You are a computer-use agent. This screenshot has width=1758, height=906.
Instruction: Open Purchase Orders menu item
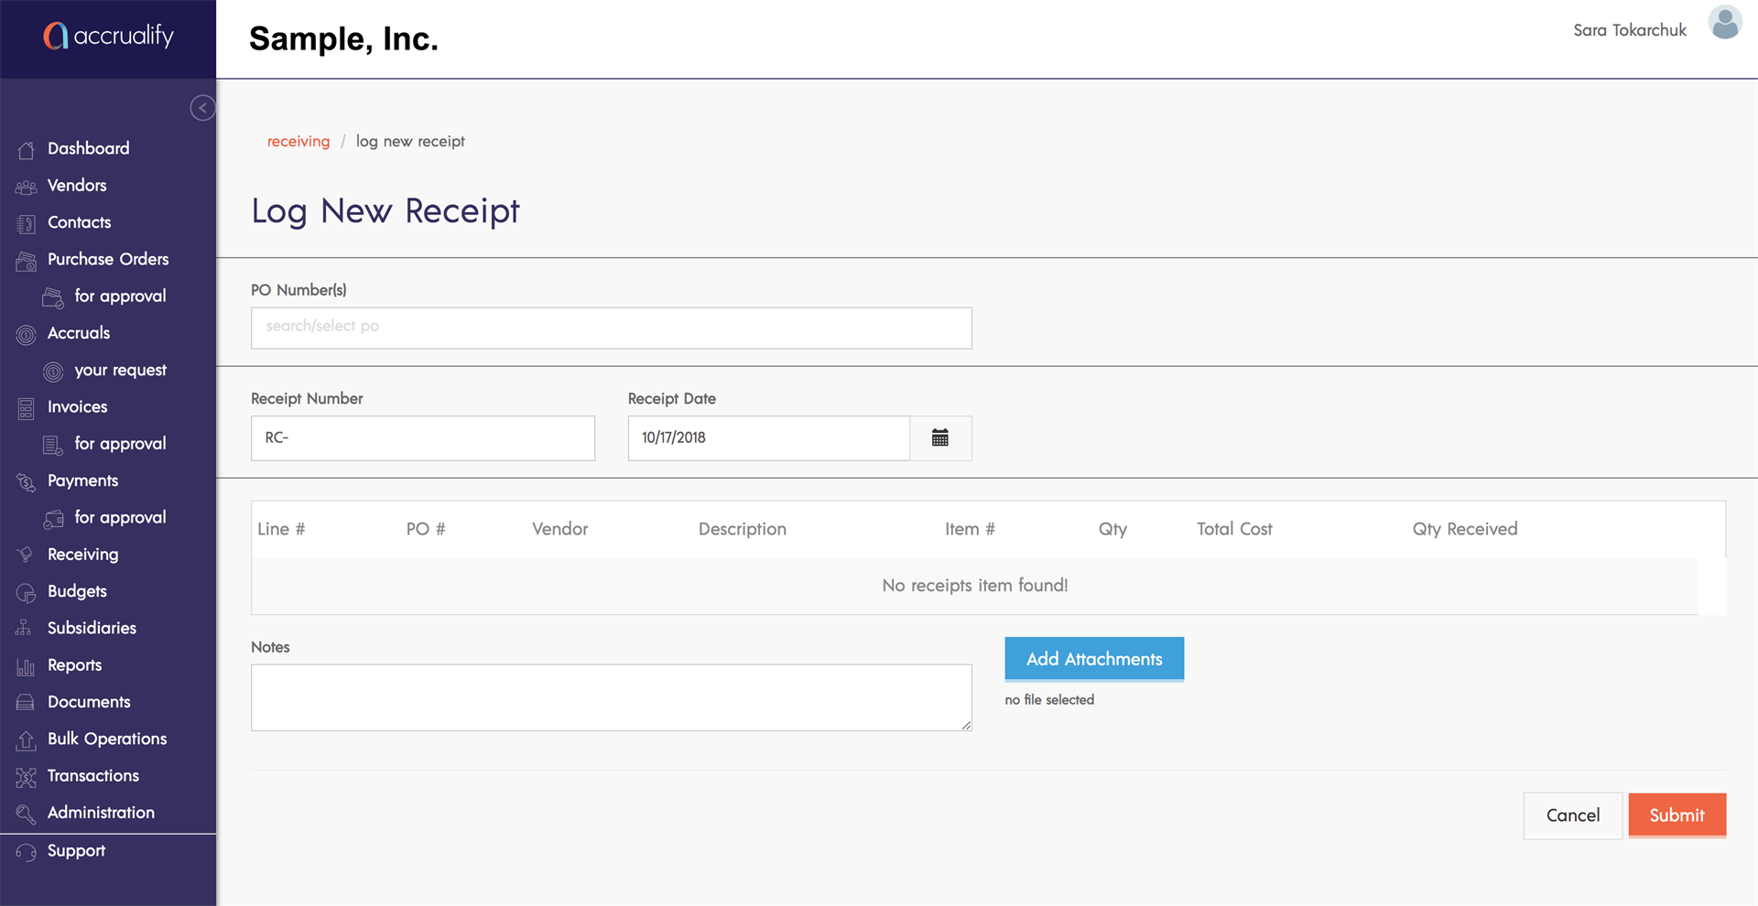coord(108,259)
